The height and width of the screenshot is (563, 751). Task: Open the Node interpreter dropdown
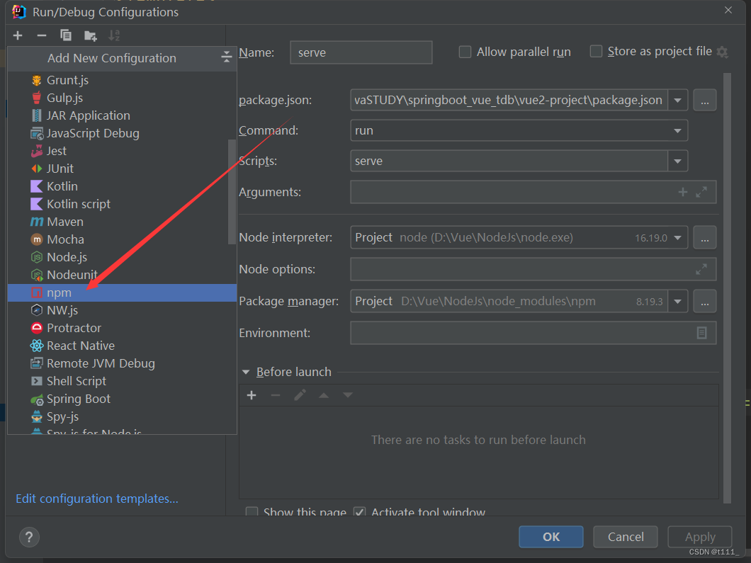678,237
